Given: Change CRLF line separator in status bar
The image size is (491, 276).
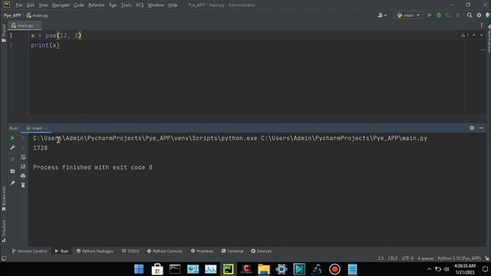Looking at the screenshot, I should coord(393,258).
